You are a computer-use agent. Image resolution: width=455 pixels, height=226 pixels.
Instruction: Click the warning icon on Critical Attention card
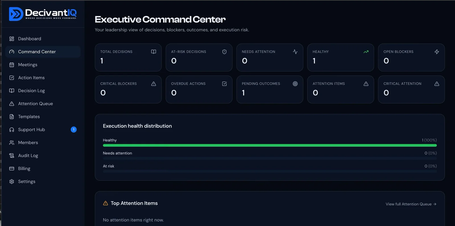(x=437, y=84)
